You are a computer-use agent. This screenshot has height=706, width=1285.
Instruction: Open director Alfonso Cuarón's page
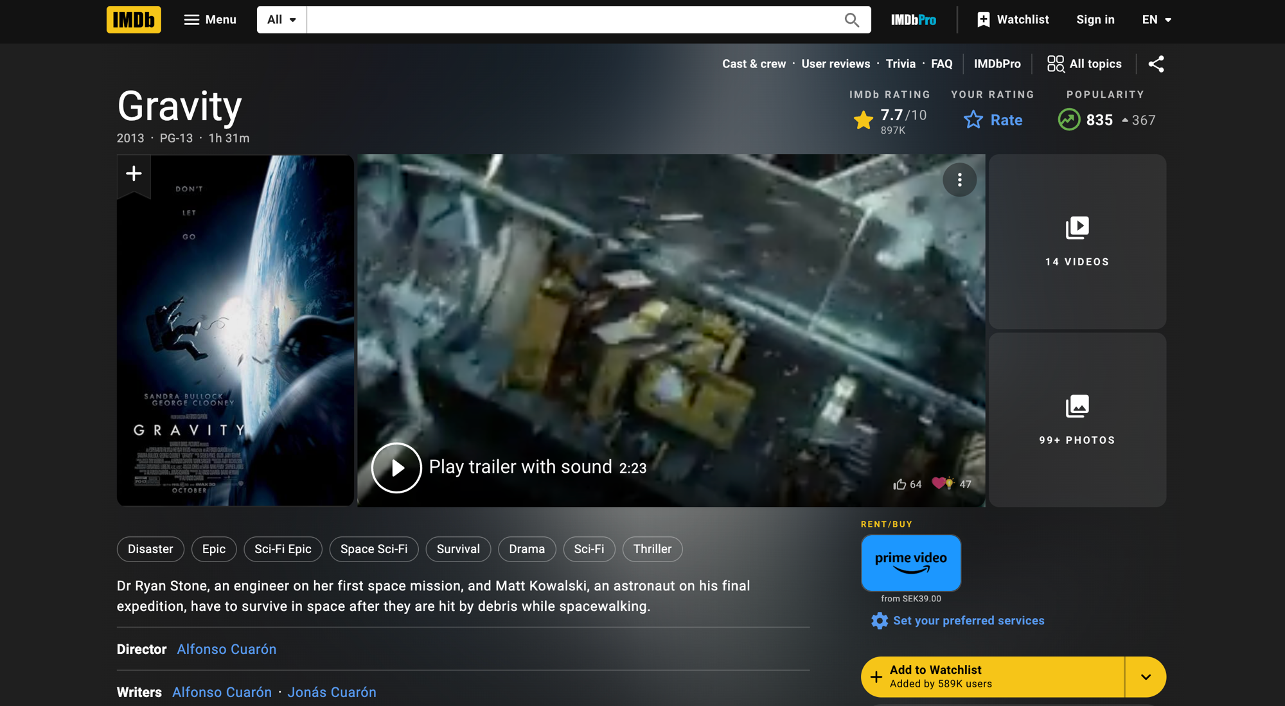pyautogui.click(x=227, y=649)
